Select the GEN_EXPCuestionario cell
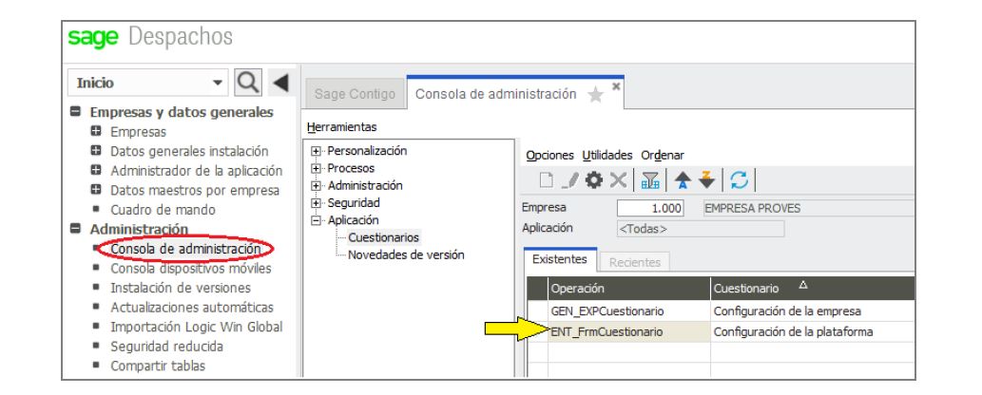This screenshot has width=982, height=395. [x=628, y=311]
